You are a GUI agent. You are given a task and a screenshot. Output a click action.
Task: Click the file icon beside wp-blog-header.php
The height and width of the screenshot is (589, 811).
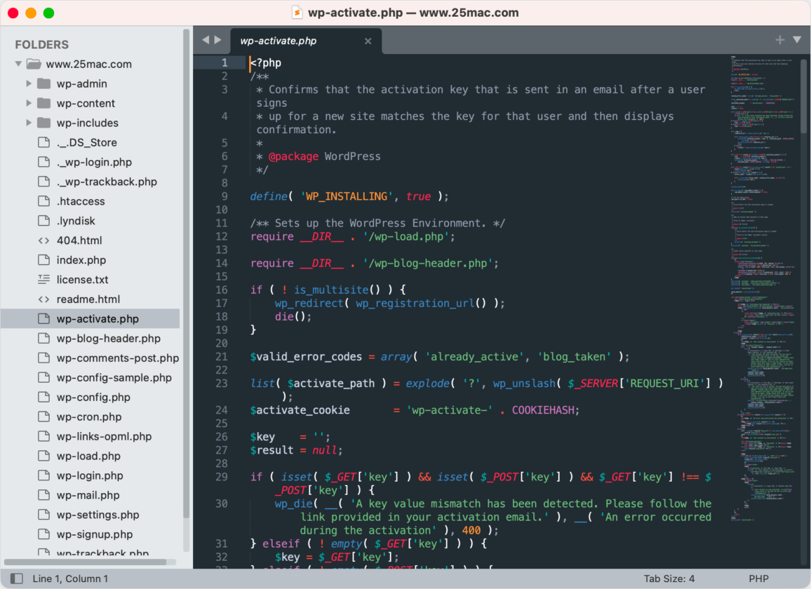pyautogui.click(x=44, y=338)
